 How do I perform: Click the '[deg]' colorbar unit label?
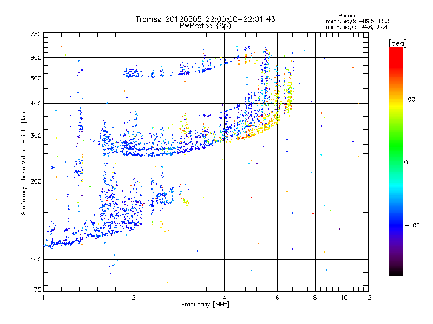397,43
